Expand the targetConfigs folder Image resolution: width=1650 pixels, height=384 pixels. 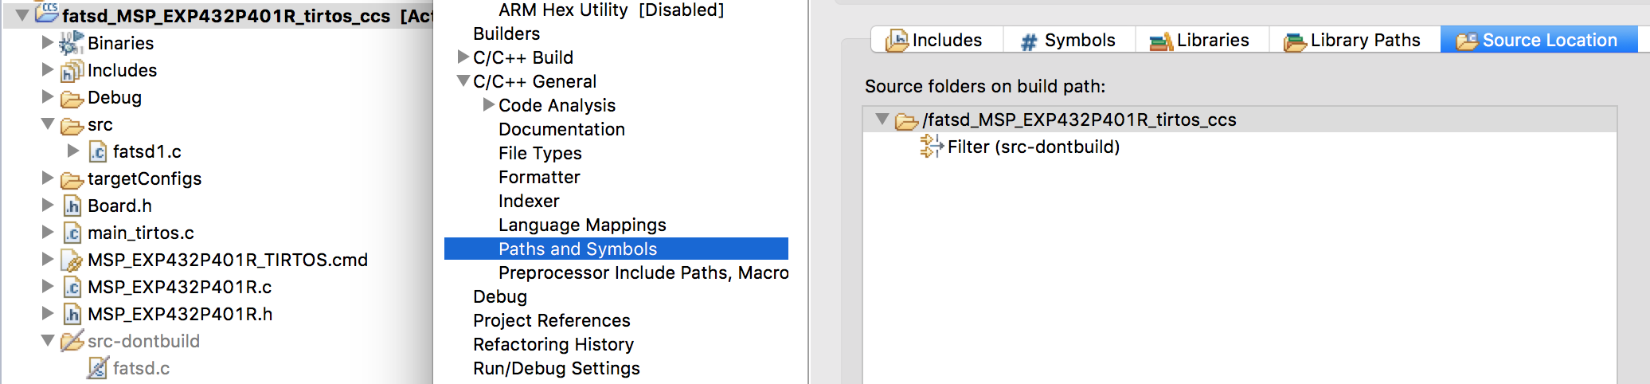click(48, 178)
